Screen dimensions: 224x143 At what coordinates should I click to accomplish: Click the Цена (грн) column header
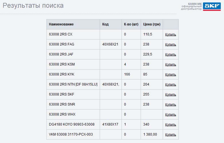click(x=152, y=24)
